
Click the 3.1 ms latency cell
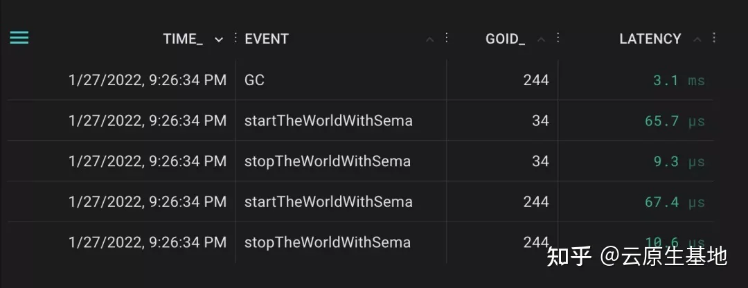click(679, 80)
